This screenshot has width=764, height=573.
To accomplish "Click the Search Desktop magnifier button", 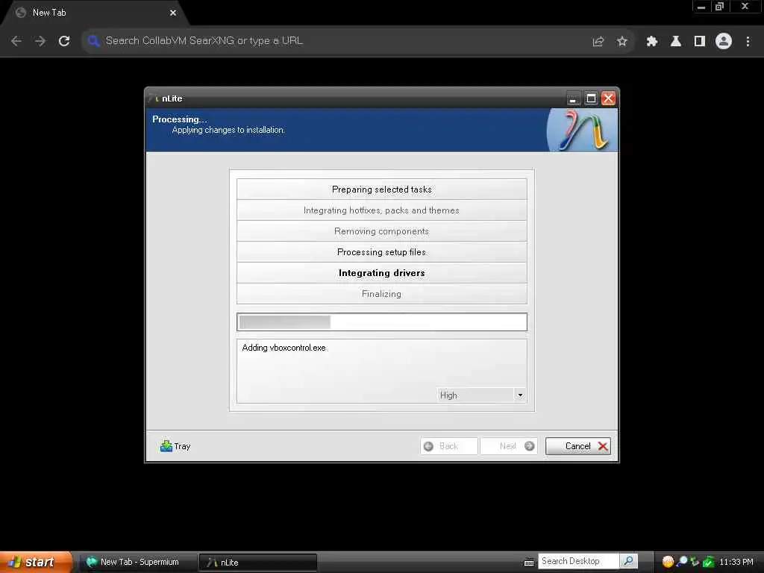I will (x=628, y=561).
